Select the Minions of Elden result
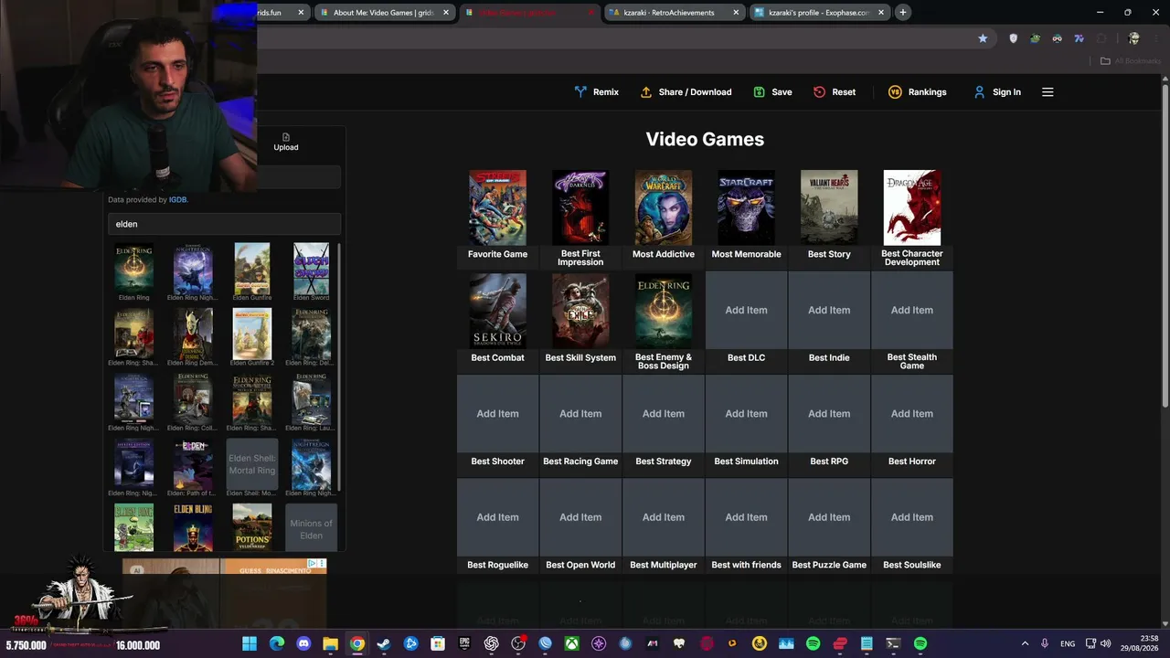This screenshot has width=1170, height=658. click(x=311, y=527)
